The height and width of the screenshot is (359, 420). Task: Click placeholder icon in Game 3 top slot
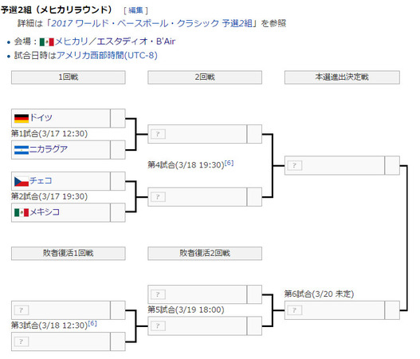pos(22,310)
